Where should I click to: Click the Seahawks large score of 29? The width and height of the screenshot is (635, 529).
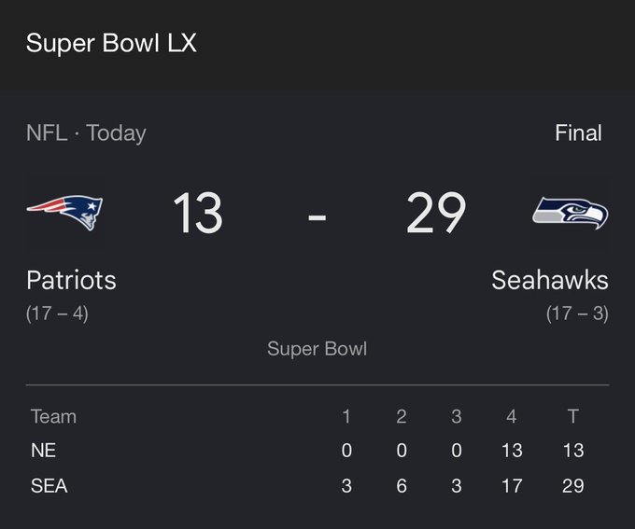435,213
